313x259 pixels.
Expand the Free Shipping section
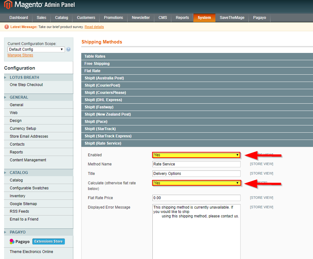click(x=197, y=64)
